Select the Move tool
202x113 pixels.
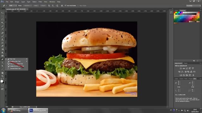(x=2, y=13)
